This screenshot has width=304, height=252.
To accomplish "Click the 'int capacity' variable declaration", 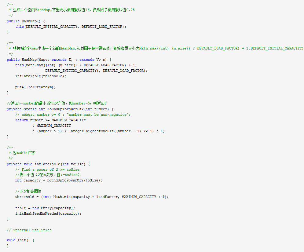I will click(x=28, y=181).
